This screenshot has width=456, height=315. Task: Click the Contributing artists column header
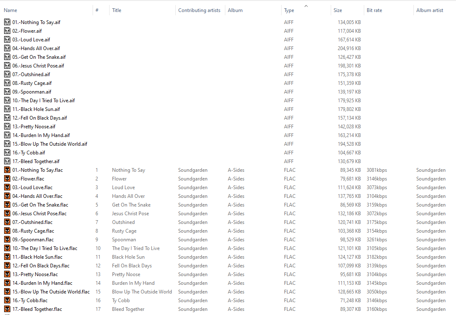point(199,10)
